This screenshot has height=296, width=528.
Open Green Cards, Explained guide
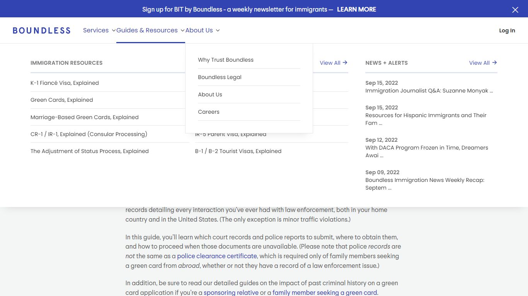pyautogui.click(x=62, y=100)
